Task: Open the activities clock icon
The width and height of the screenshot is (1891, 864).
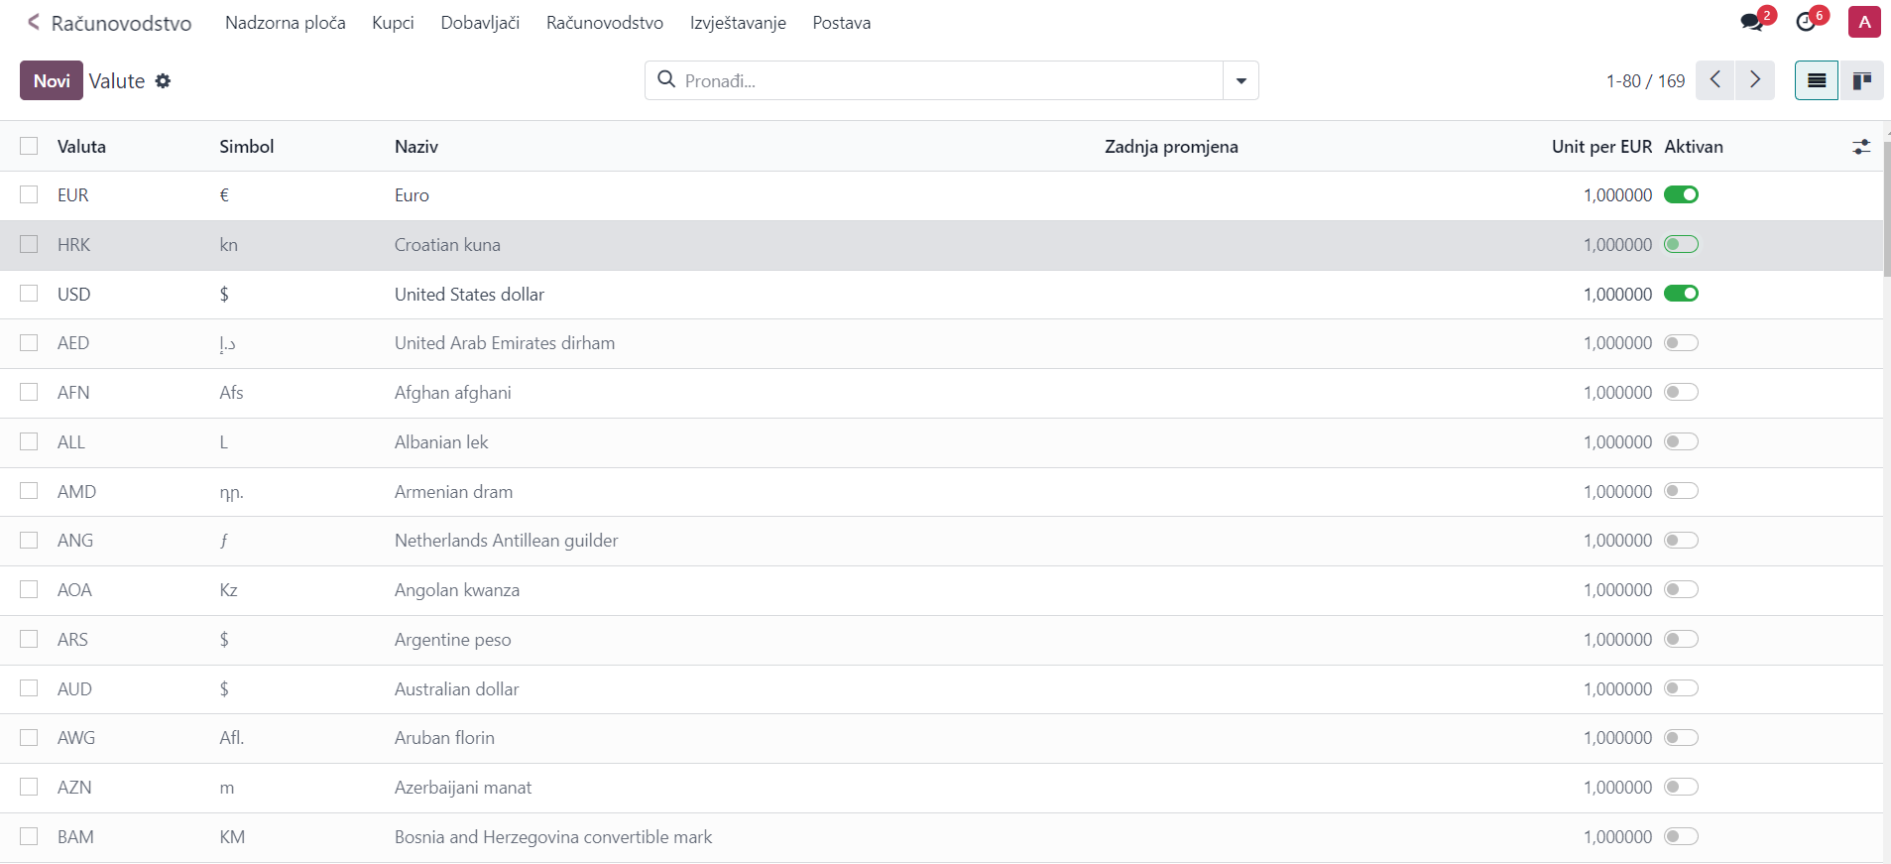Action: pyautogui.click(x=1806, y=22)
